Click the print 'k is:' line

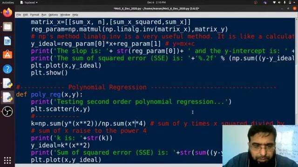tap(72, 138)
